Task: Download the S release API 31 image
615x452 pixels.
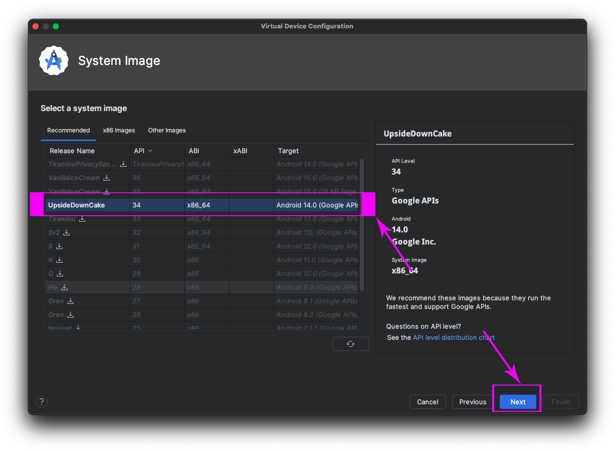Action: click(x=59, y=247)
